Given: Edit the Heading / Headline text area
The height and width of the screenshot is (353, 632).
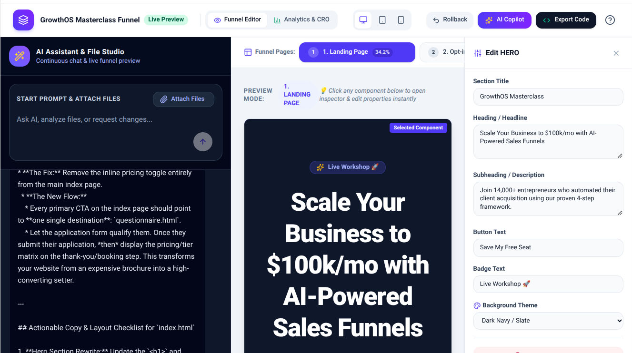Looking at the screenshot, I should tap(548, 142).
